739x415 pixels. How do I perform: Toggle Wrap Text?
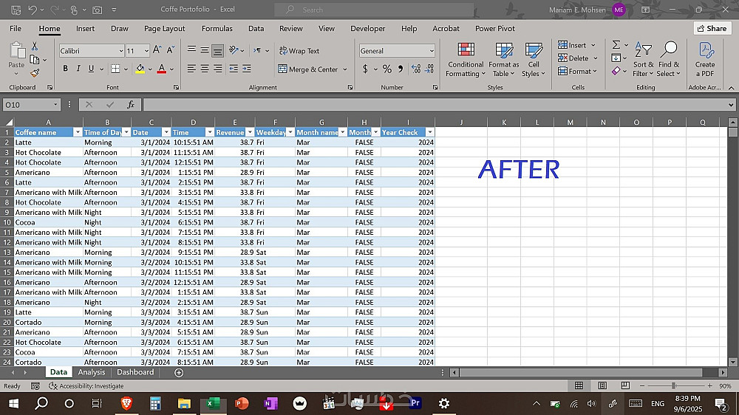[299, 51]
